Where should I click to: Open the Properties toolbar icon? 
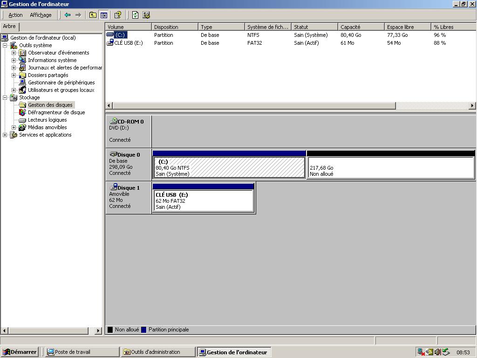pyautogui.click(x=118, y=15)
